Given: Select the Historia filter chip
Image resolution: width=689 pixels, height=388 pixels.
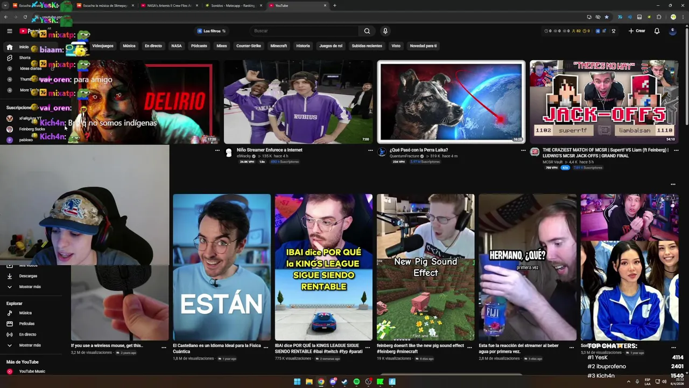Looking at the screenshot, I should pos(303,46).
